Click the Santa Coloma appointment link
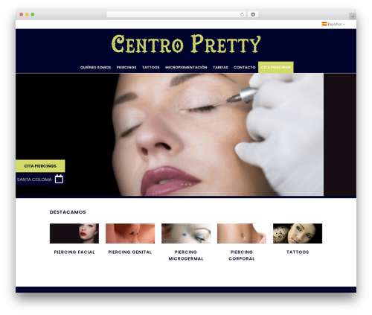The image size is (372, 315). [x=34, y=179]
